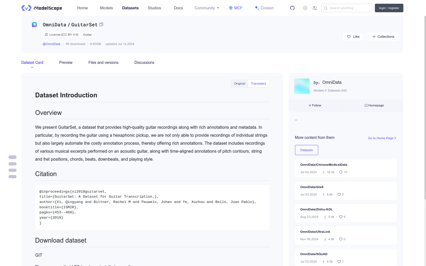Open the Discussions tab
Image resolution: width=426 pixels, height=266 pixels.
144,63
